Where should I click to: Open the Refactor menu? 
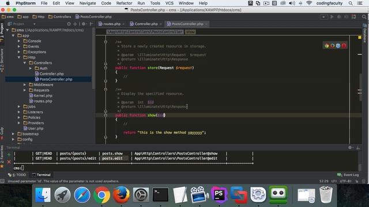[124, 3]
